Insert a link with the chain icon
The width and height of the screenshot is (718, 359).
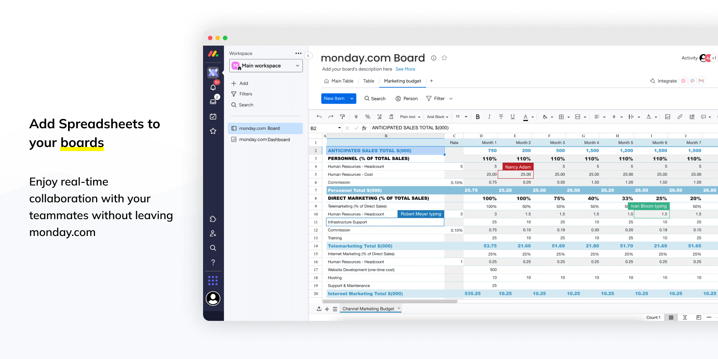(x=680, y=117)
